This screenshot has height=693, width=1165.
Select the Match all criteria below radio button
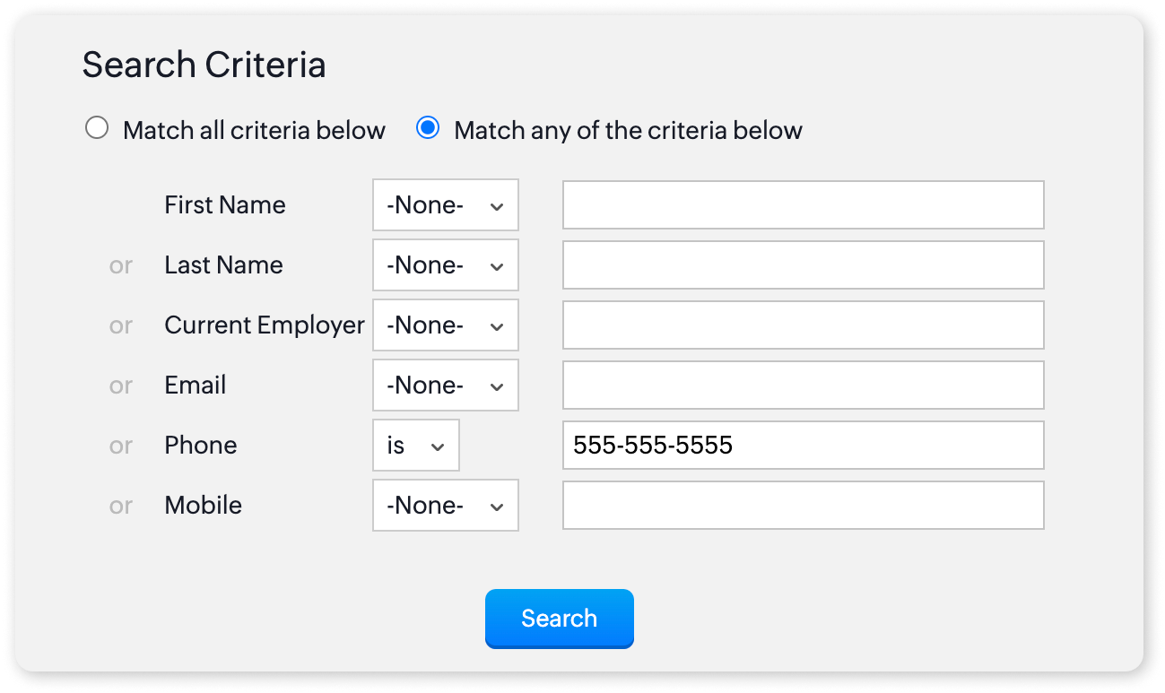tap(96, 129)
